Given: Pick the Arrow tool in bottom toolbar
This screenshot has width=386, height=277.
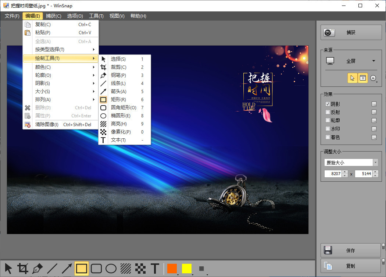Looking at the screenshot, I should [x=67, y=269].
